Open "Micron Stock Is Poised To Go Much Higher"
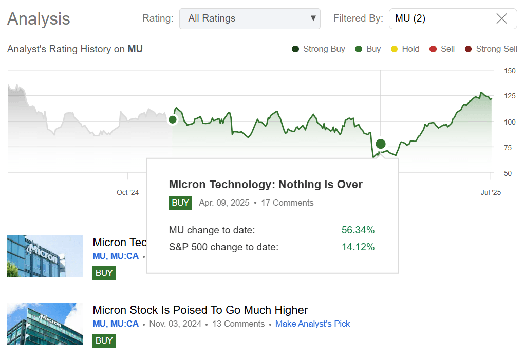The image size is (524, 362). pos(199,310)
